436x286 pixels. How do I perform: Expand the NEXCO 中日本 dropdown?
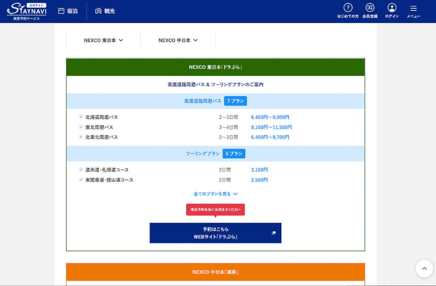coord(178,40)
